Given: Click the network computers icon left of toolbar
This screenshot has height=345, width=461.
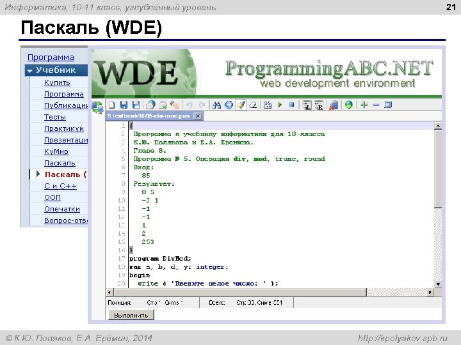Looking at the screenshot, I should 97,107.
